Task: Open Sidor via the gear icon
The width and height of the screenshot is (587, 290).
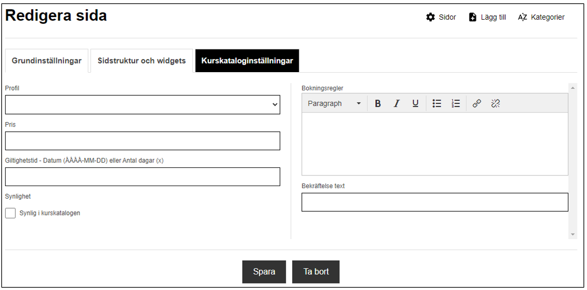Action: click(430, 17)
